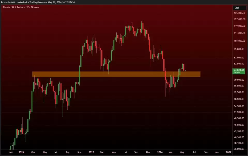Click the 87,500.00 price axis label
The image size is (248, 156).
pos(239,58)
